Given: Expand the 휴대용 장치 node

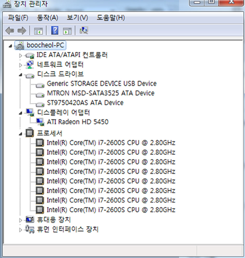Looking at the screenshot, I should click(20, 220).
